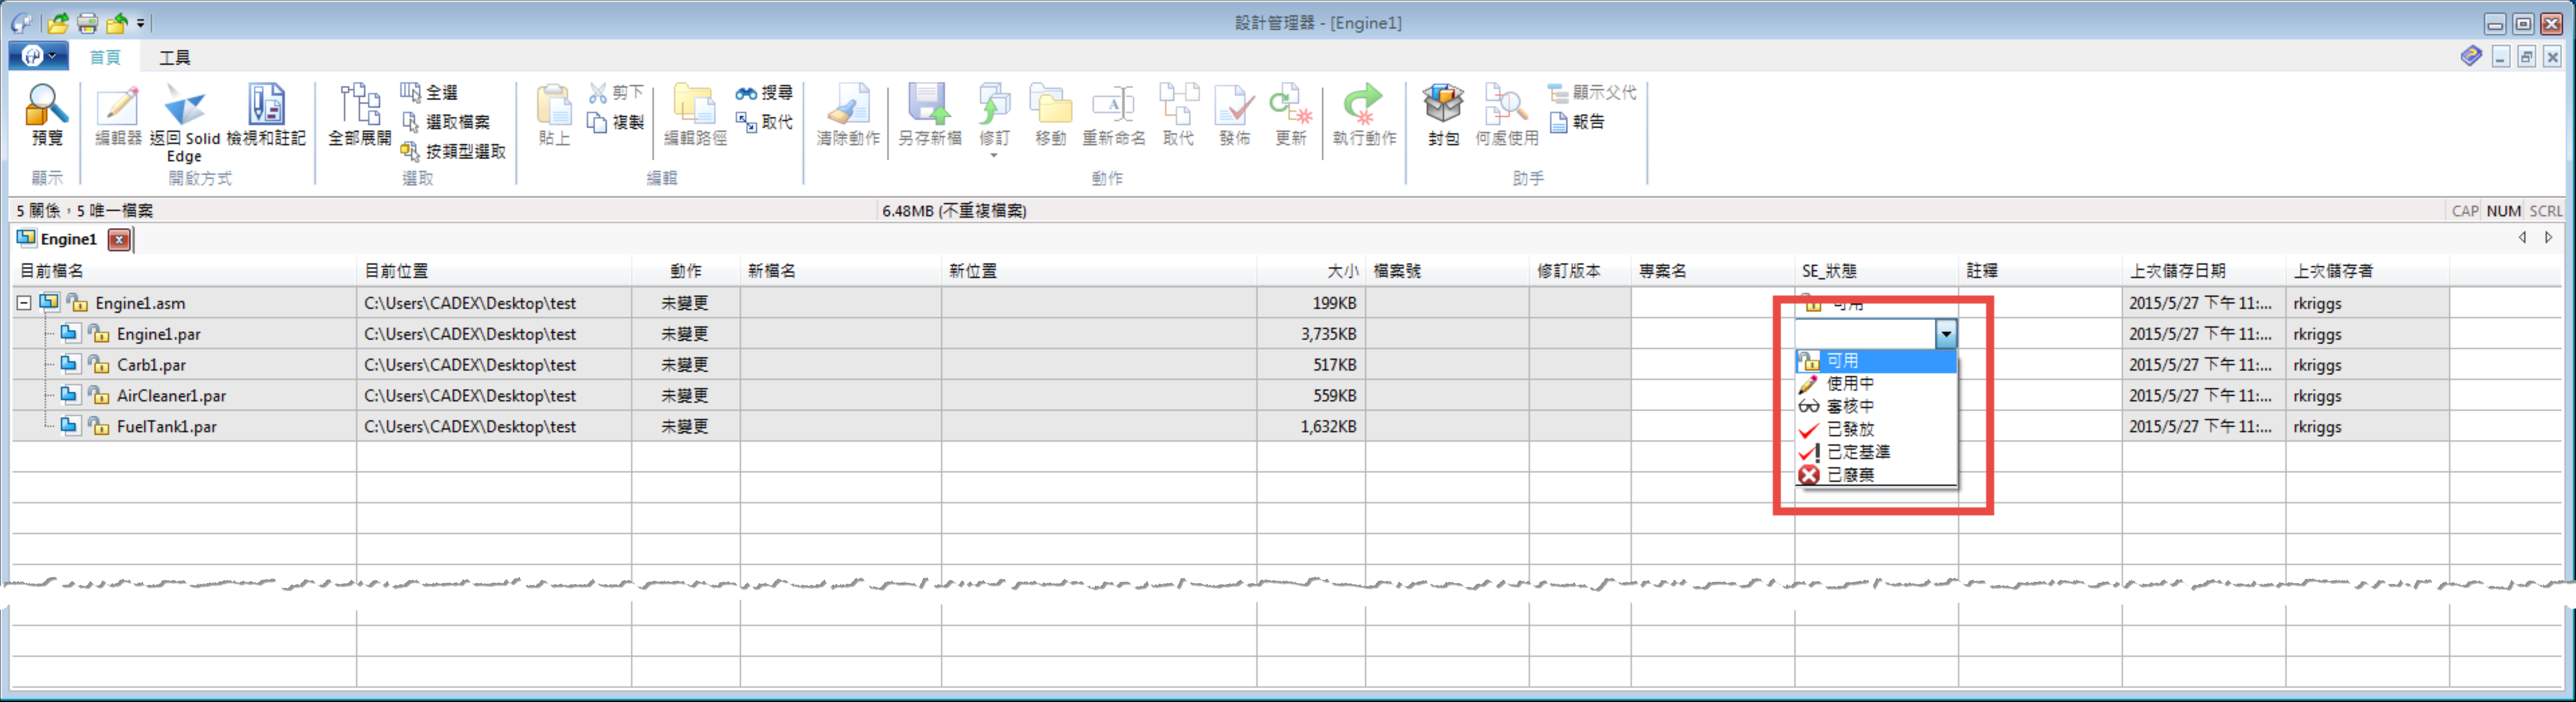Open quick access toolbar customize arrow
2576x702 pixels.
[141, 23]
